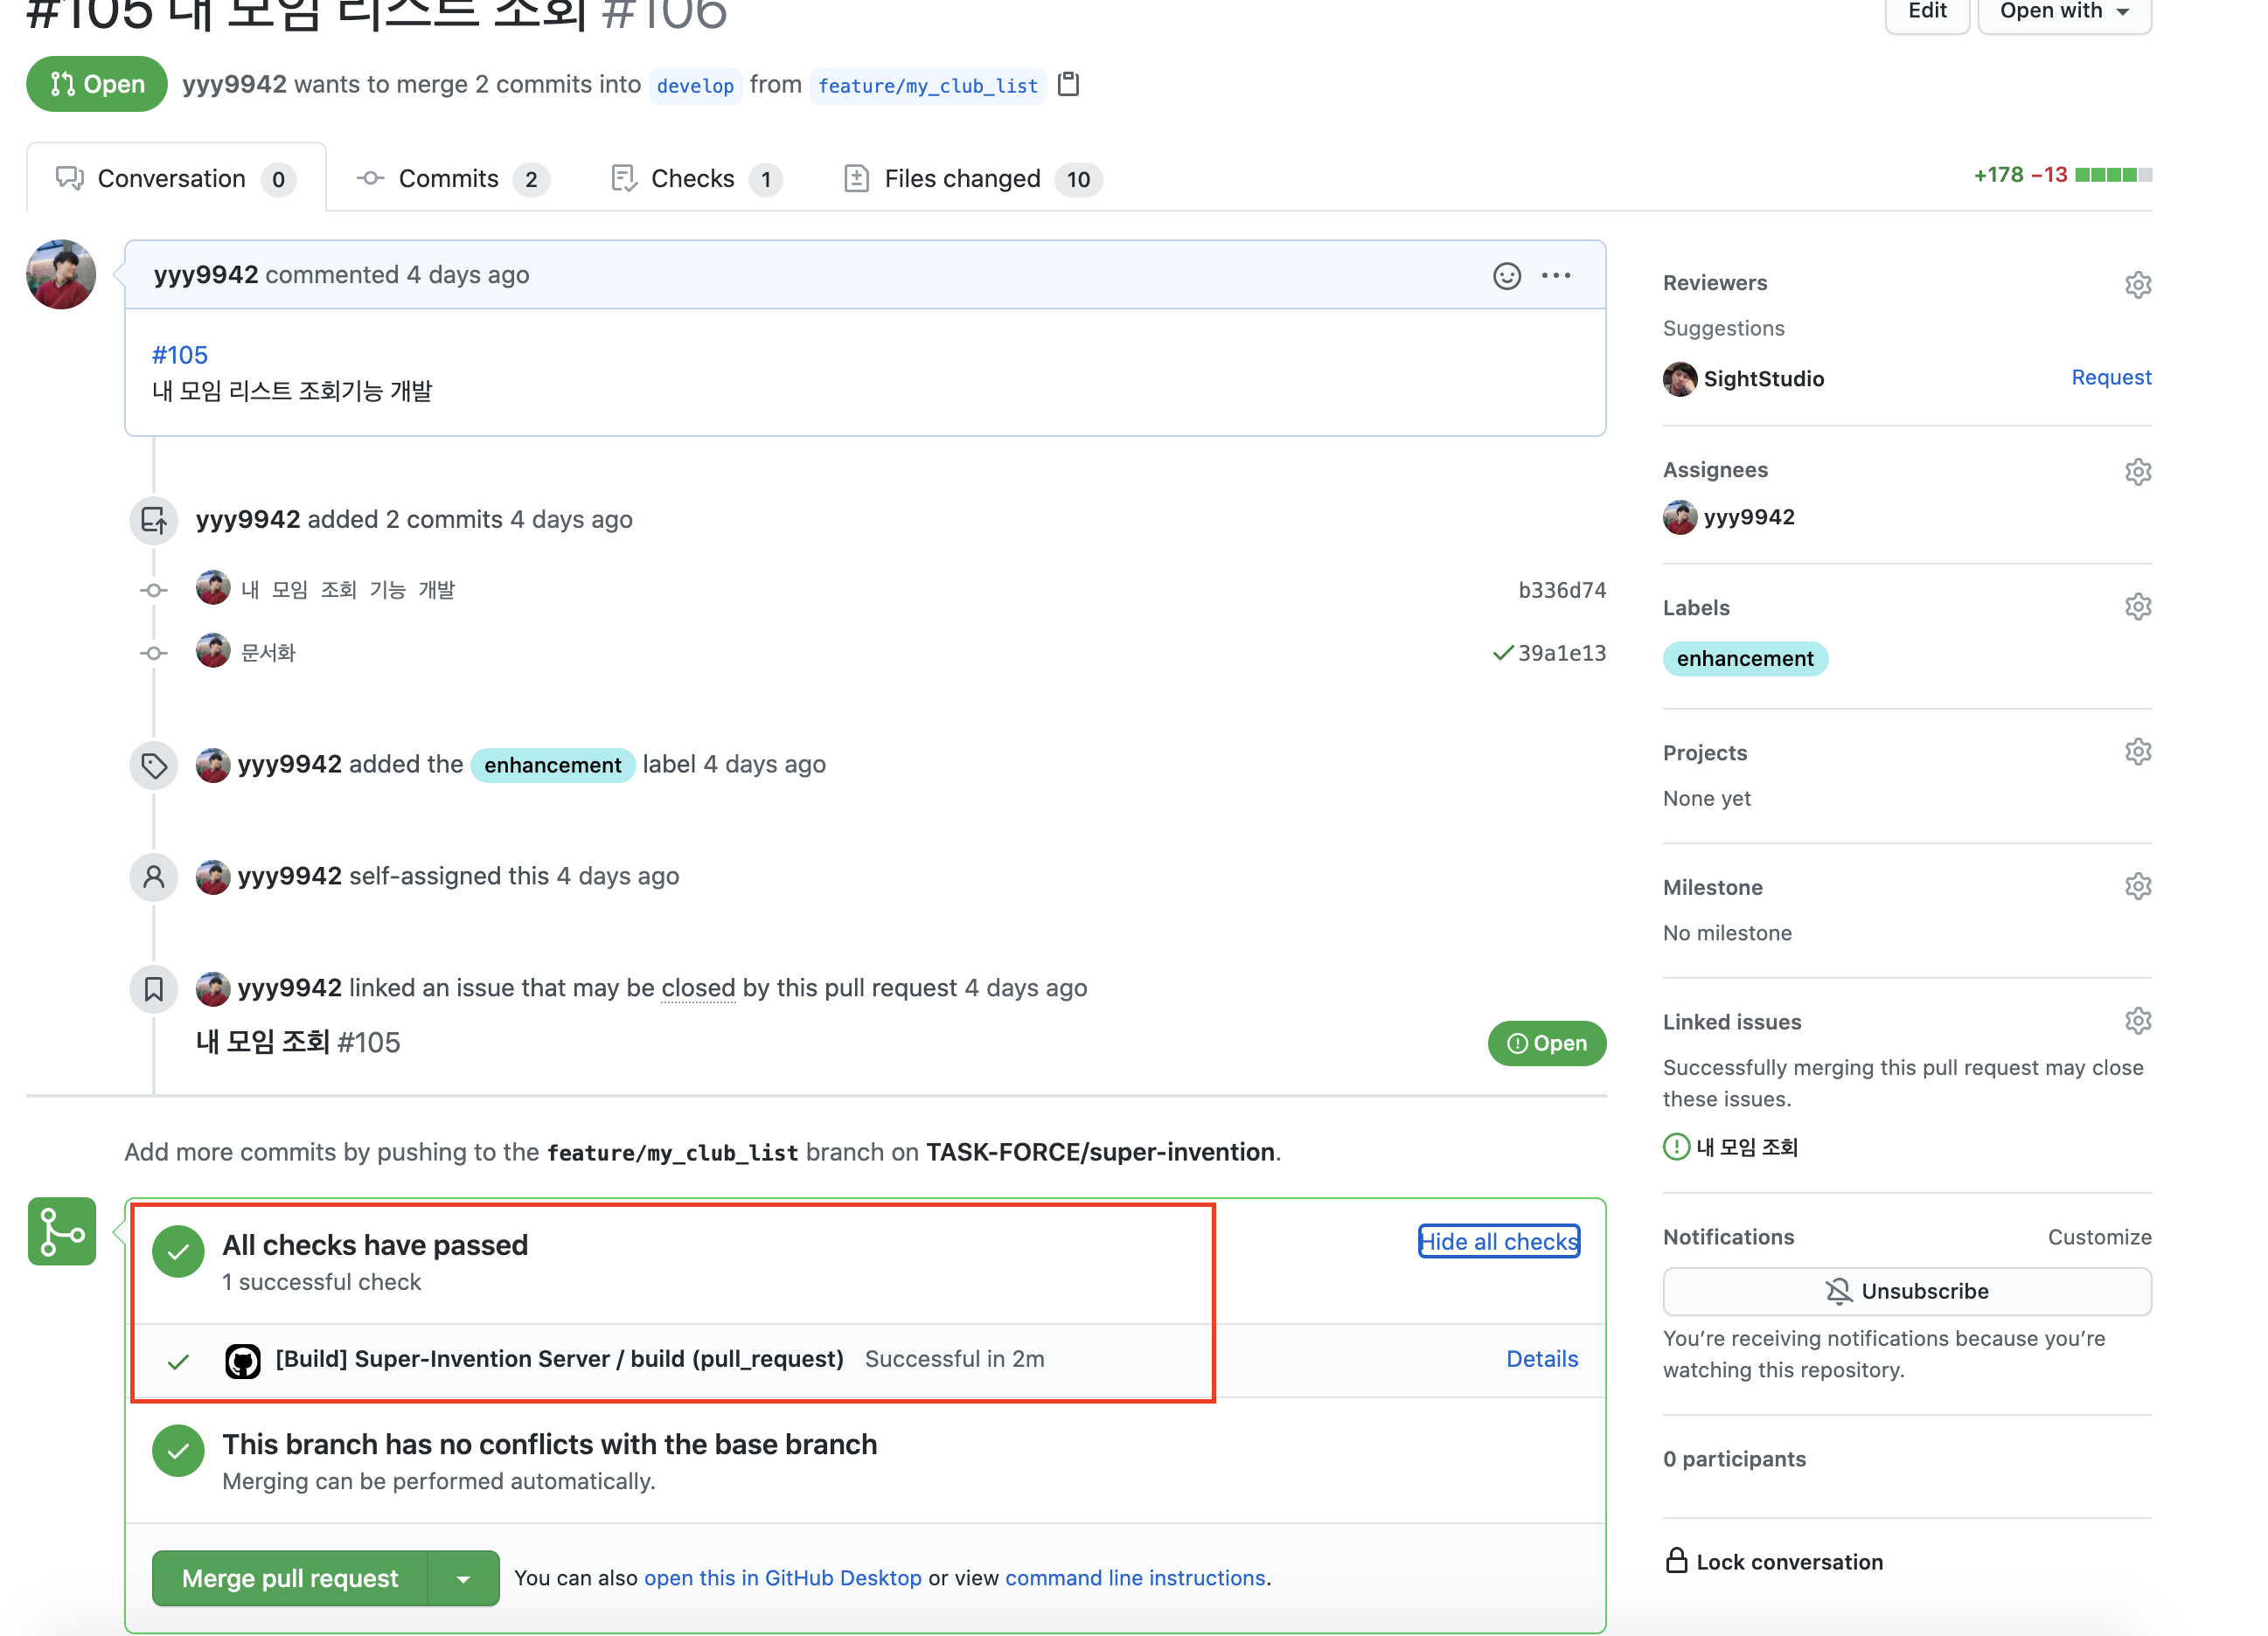Copy the head branch name with clipboard icon
Screen dimensions: 2268x1636
[1068, 84]
